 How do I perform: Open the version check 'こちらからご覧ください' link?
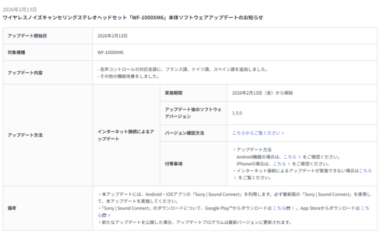258,133
